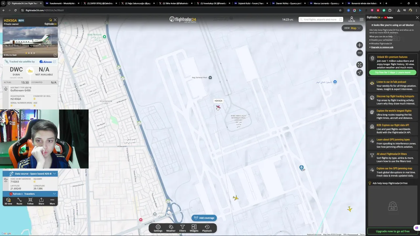This screenshot has height=236, width=420.
Task: Reload the page in browser
Action: click(15, 10)
